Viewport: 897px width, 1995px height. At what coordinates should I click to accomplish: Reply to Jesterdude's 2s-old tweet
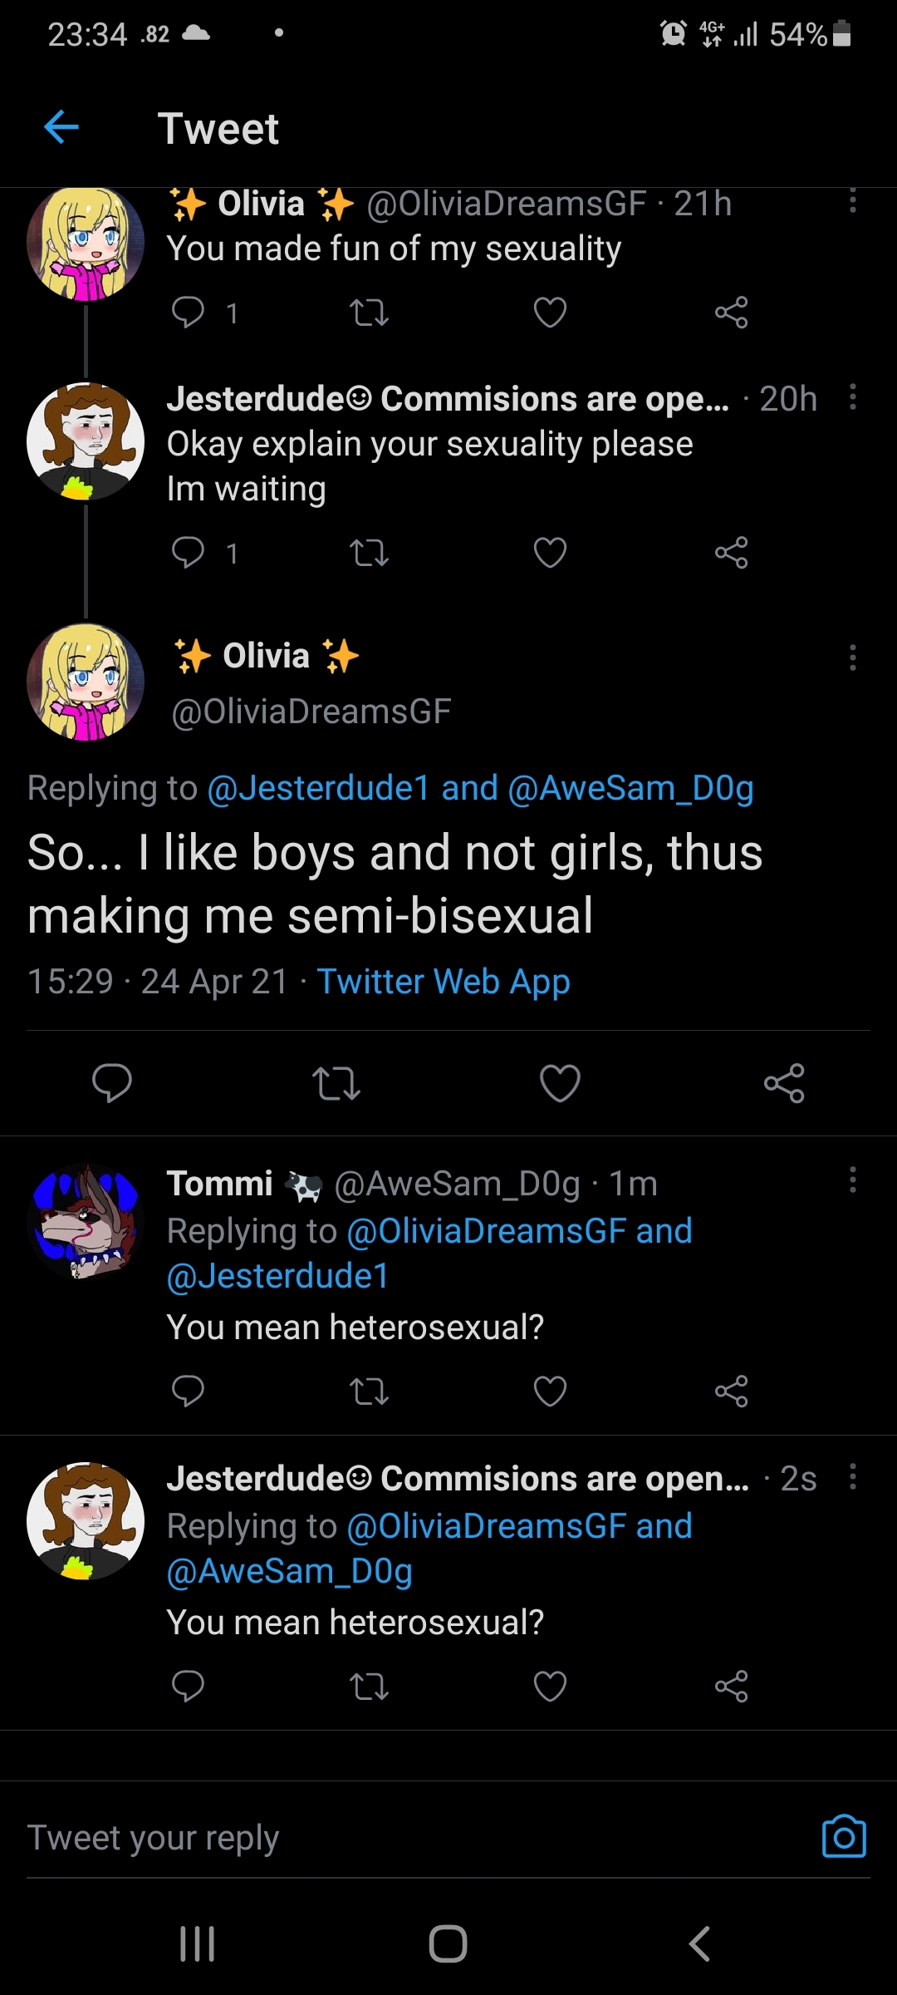coord(188,1686)
